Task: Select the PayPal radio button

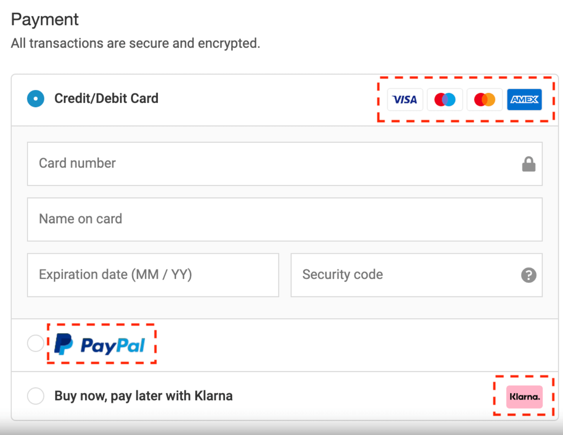Action: click(x=36, y=343)
